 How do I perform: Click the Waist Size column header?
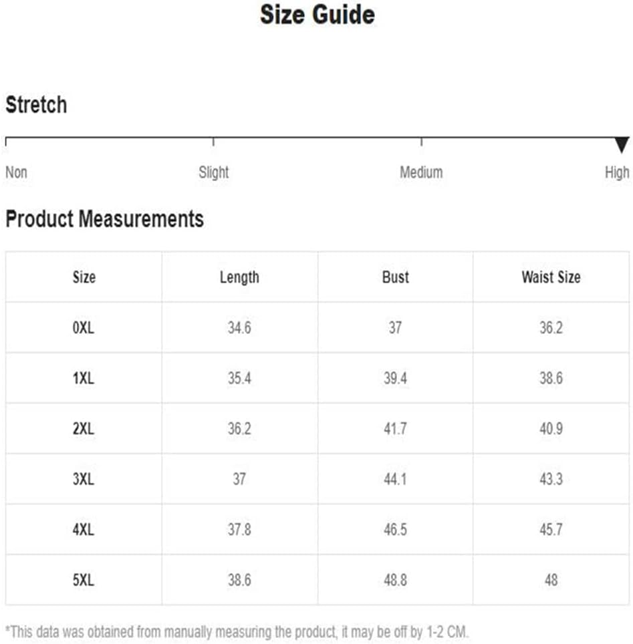tap(551, 277)
